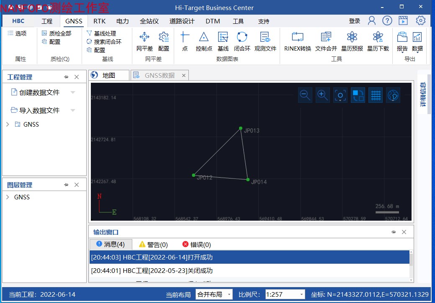Open the user account icon

(x=371, y=20)
